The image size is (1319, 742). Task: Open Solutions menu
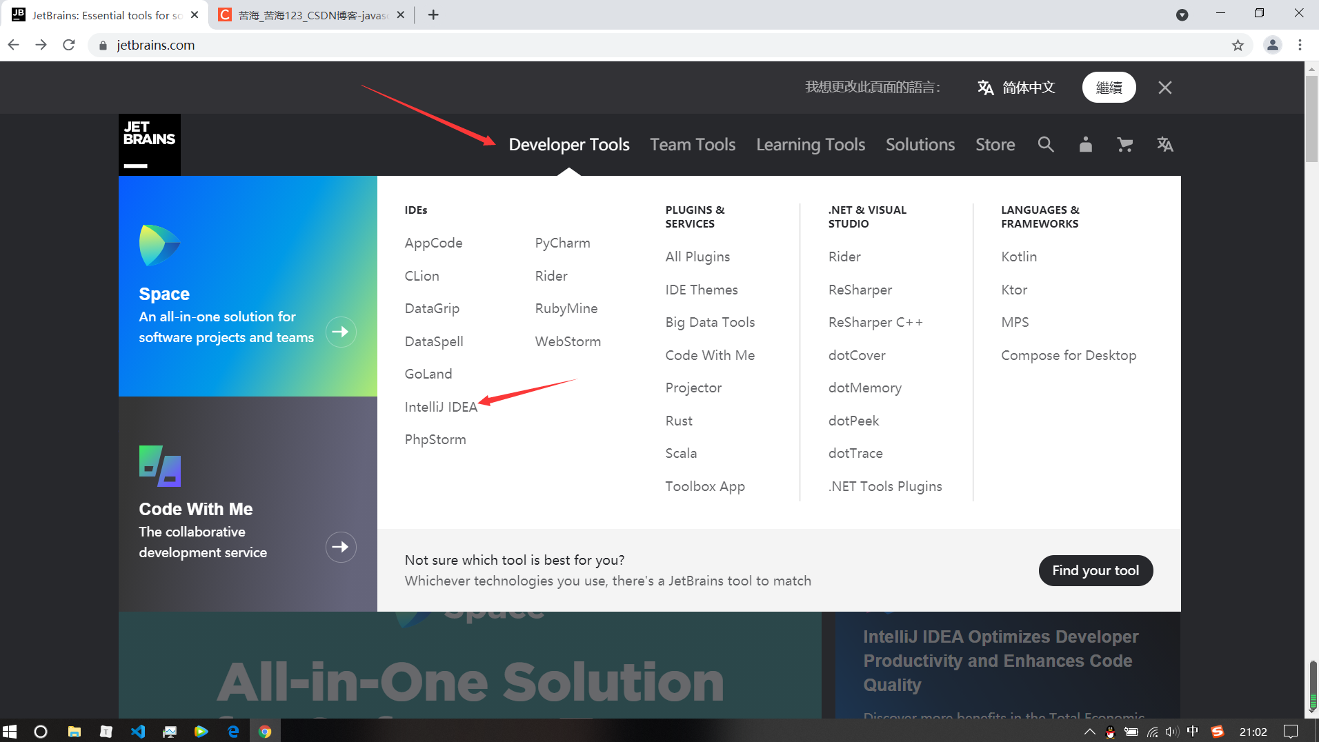920,145
